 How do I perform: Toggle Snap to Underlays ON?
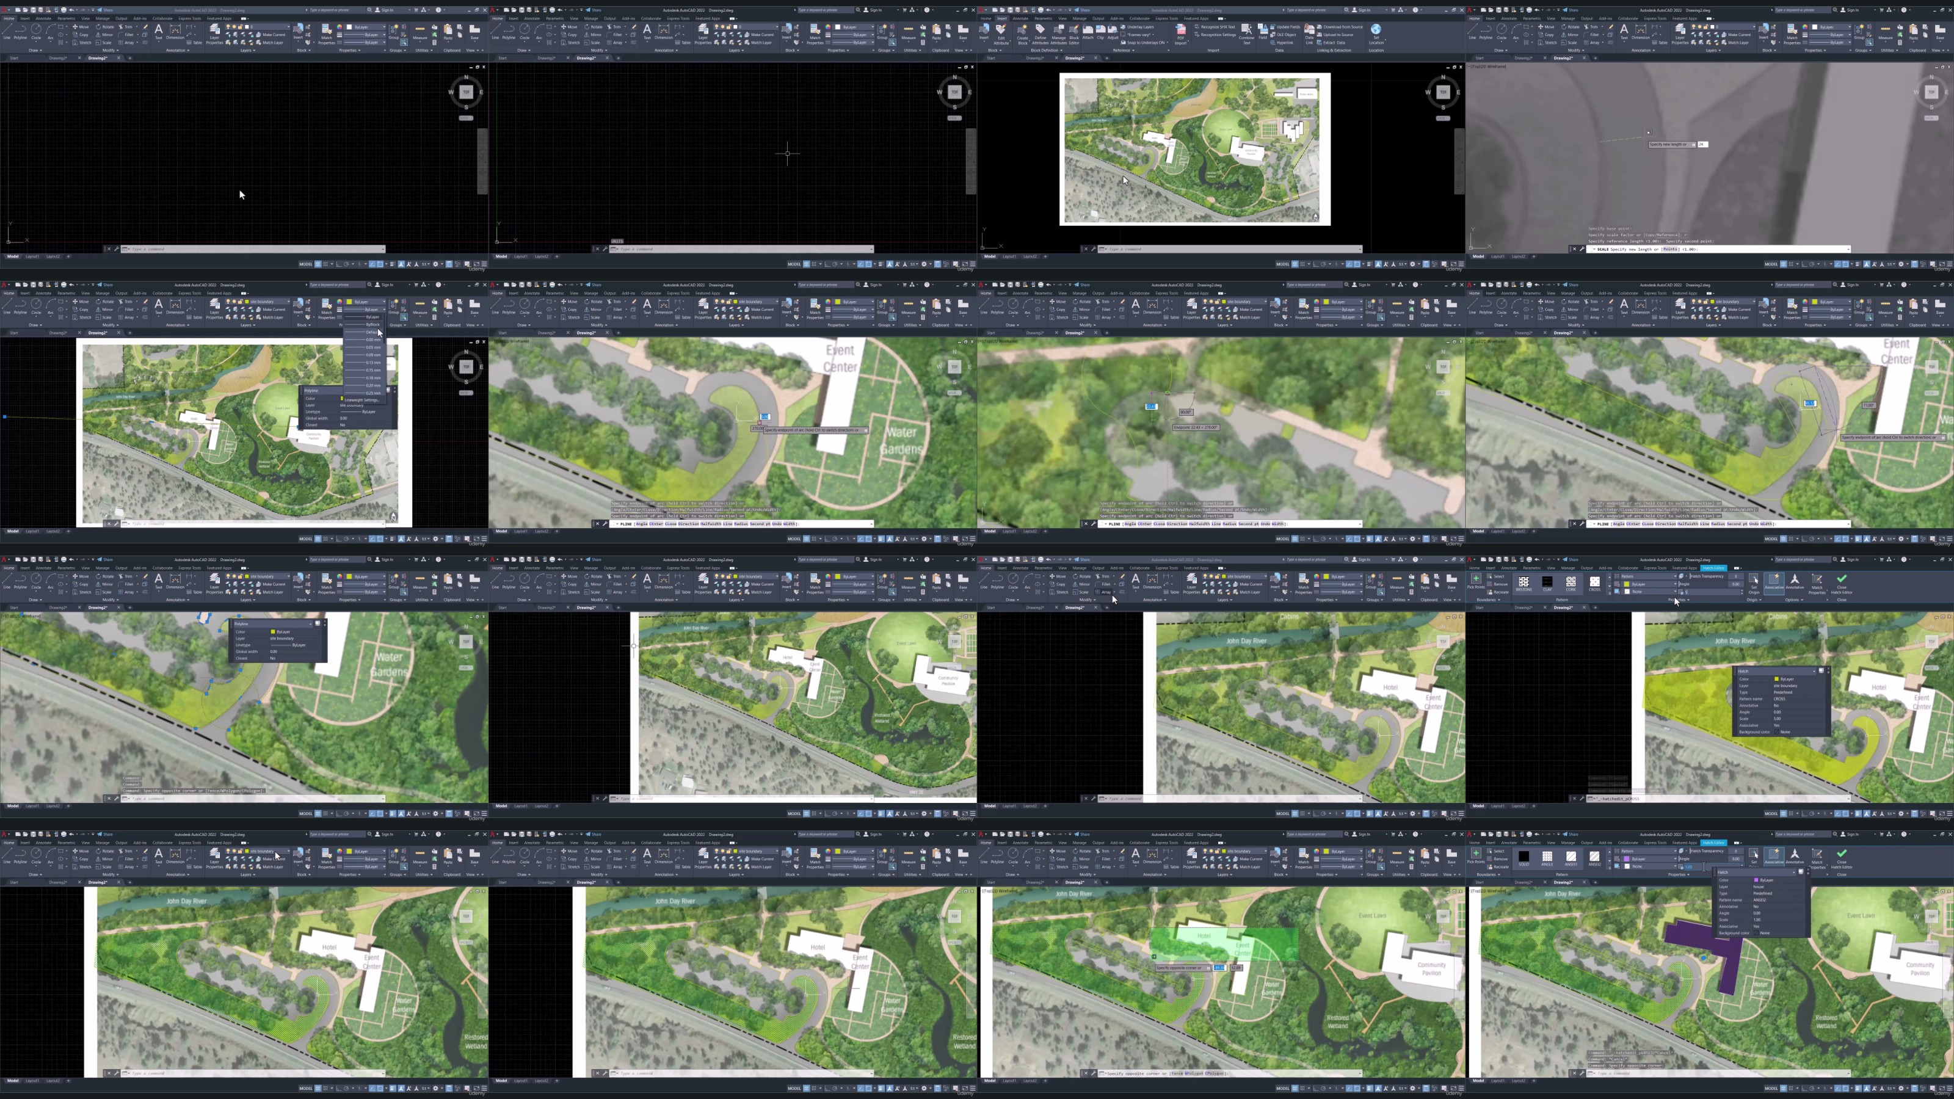1146,43
